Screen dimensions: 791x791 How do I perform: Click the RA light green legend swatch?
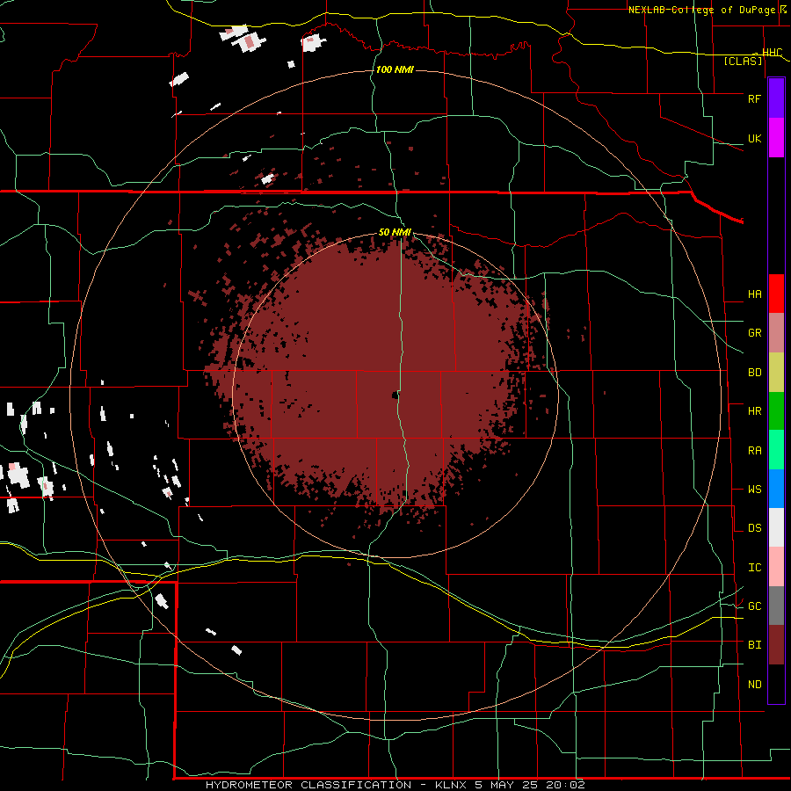(776, 450)
